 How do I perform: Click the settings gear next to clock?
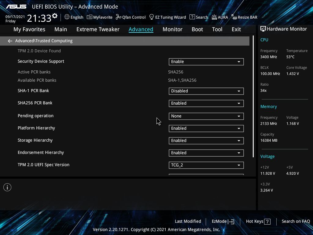(x=55, y=16)
